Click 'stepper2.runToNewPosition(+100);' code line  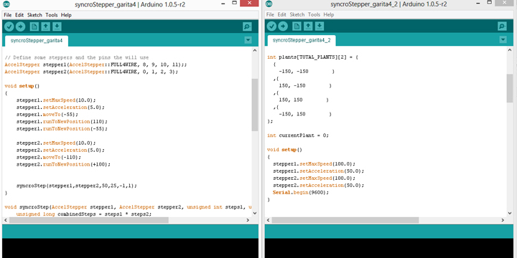(63, 164)
